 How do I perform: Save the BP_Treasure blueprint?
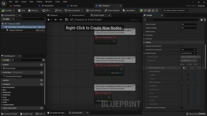click(x=22, y=10)
